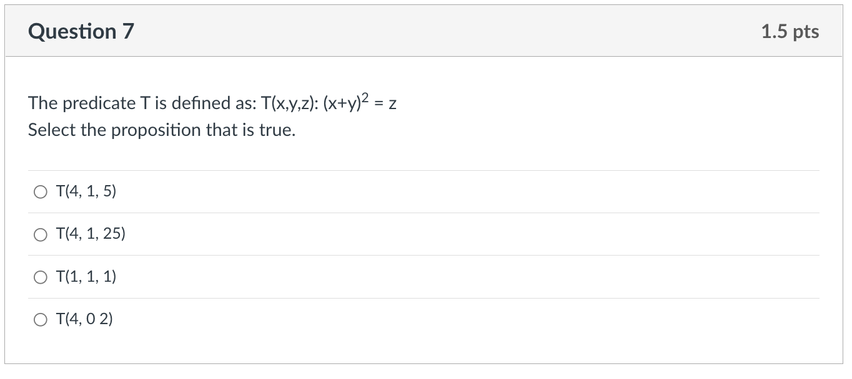Click the predicate definition text line

(212, 103)
